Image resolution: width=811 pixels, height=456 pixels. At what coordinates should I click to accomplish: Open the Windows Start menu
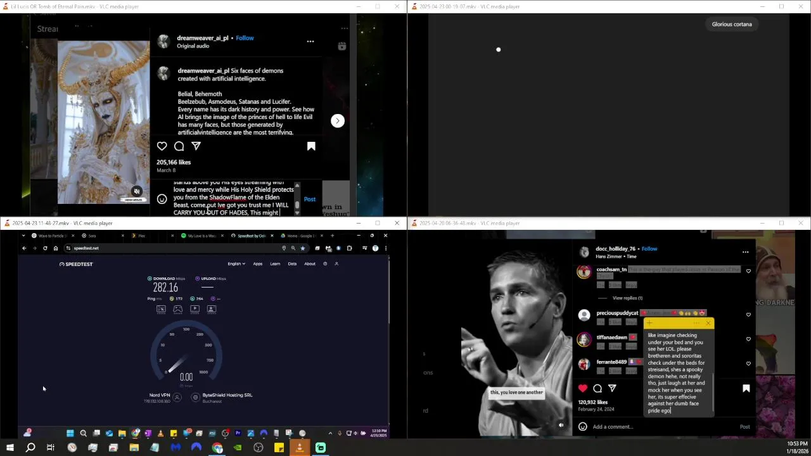[x=10, y=448]
